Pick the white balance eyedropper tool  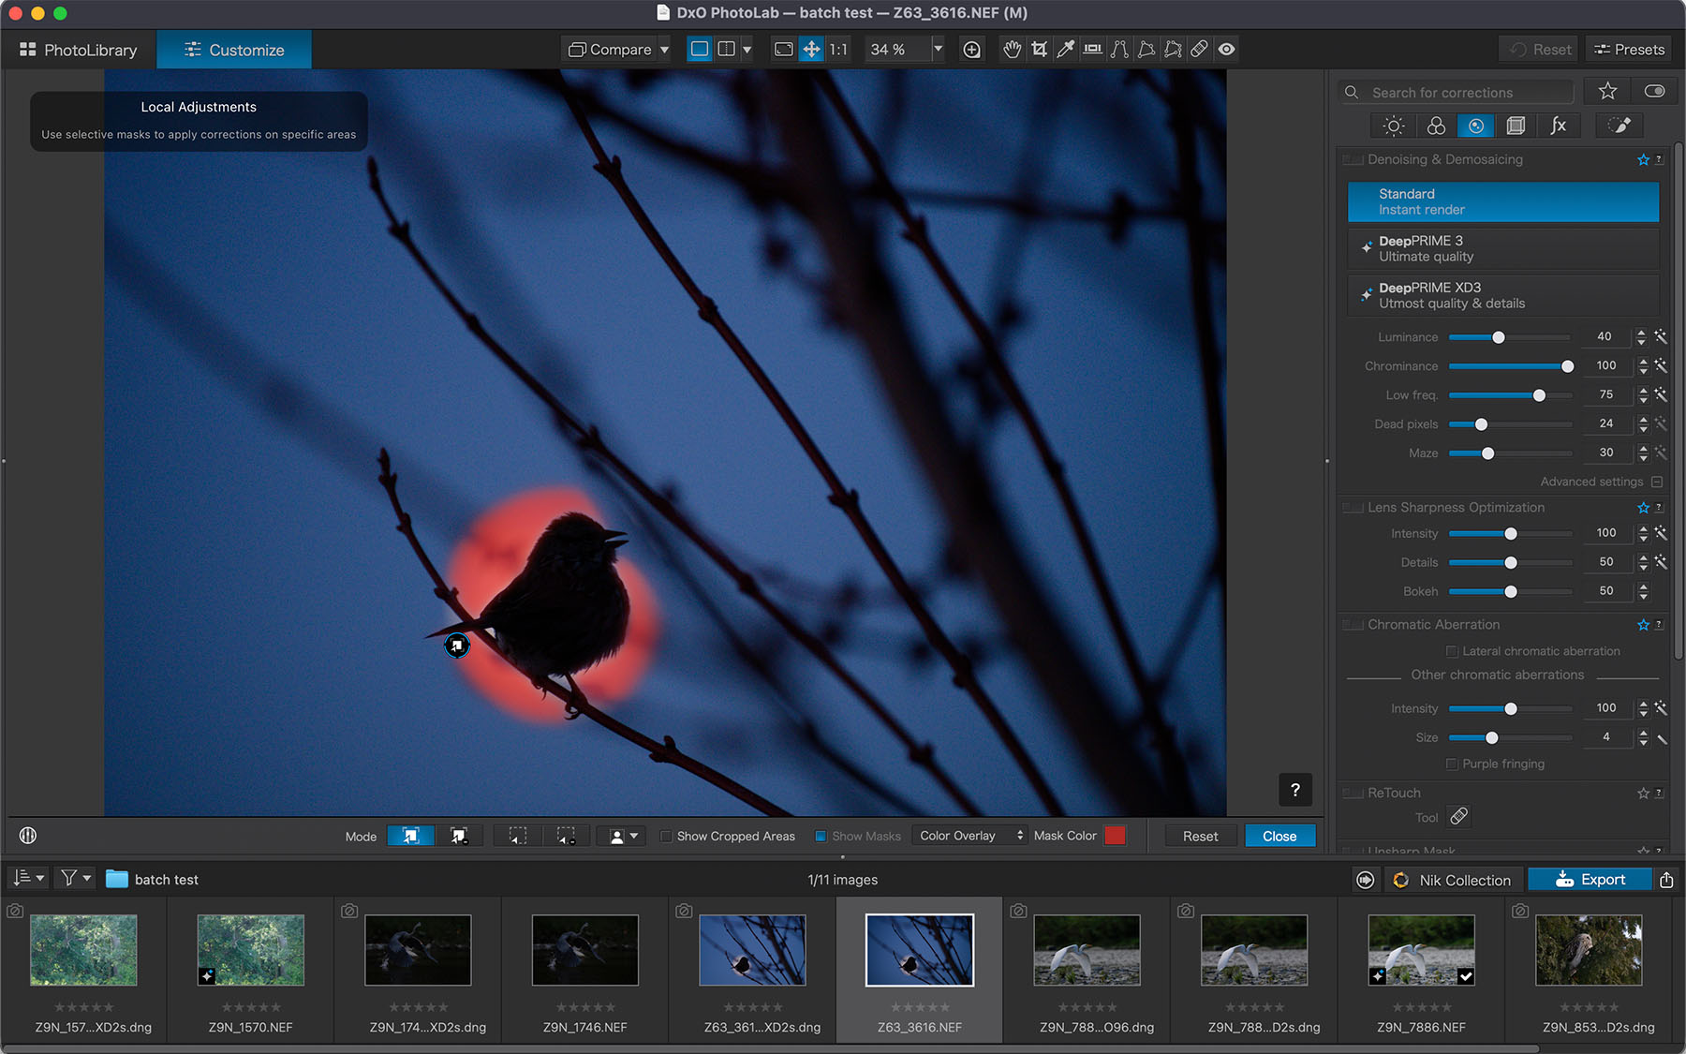point(1065,50)
